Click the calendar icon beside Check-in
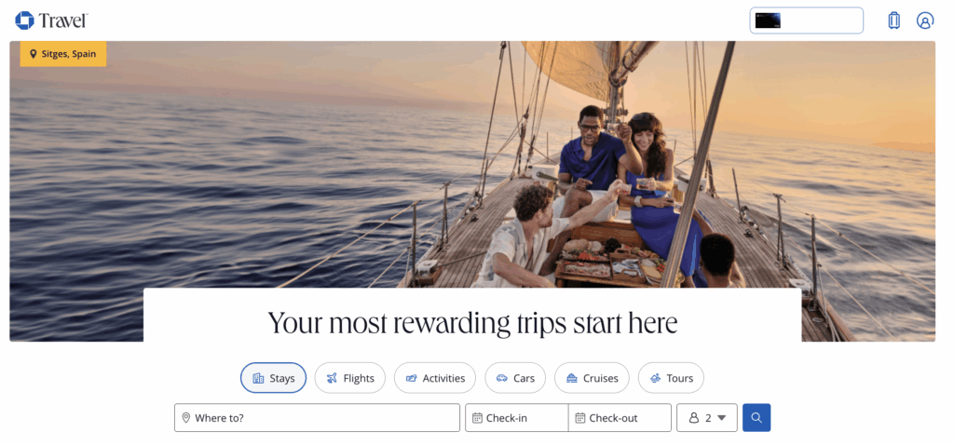 click(478, 418)
